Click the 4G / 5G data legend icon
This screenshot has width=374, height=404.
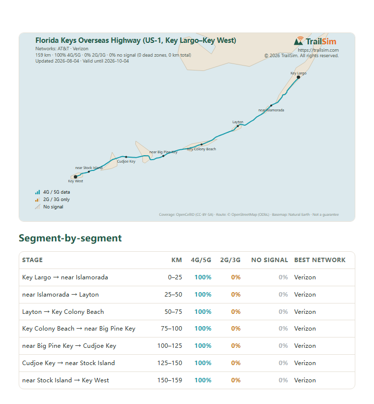tap(37, 192)
